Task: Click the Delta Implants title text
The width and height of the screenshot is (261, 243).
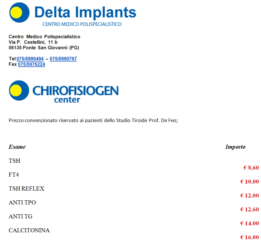Action: pyautogui.click(x=85, y=12)
